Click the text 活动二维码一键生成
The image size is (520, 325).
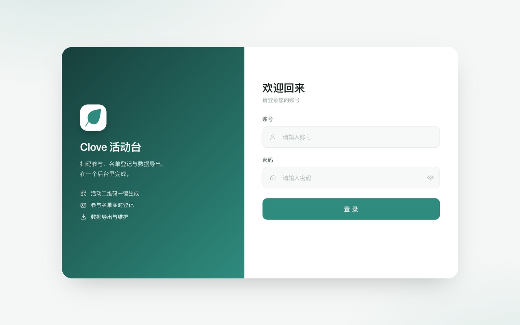pyautogui.click(x=115, y=194)
